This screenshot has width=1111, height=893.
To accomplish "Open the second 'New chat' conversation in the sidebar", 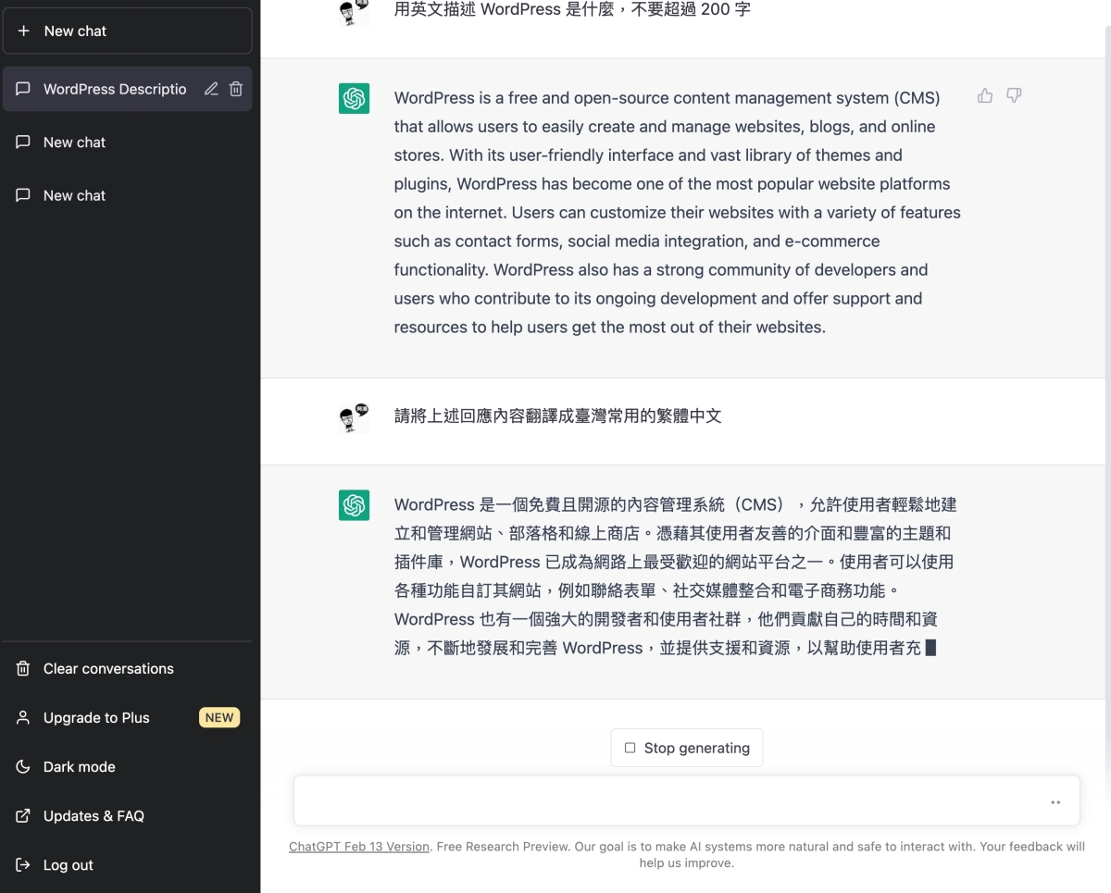I will click(128, 195).
